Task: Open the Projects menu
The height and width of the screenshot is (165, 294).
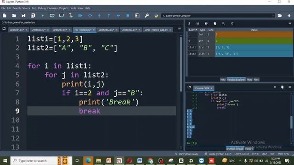Action: [64, 8]
